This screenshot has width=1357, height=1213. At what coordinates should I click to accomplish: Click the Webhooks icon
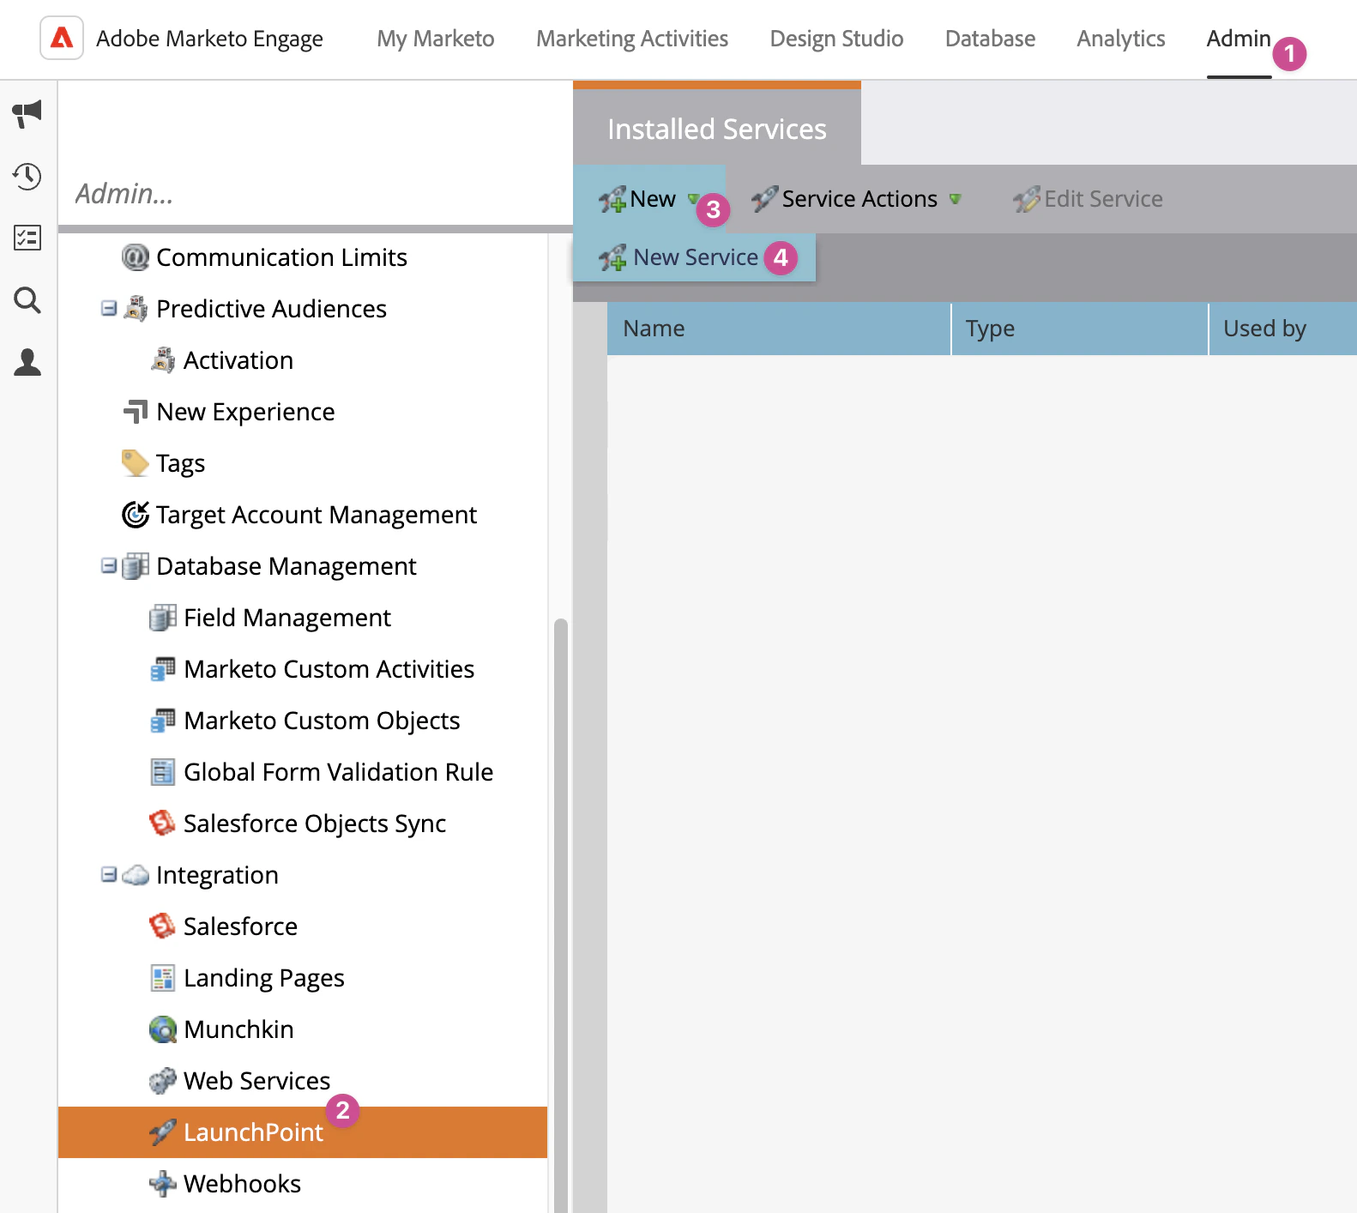(163, 1183)
